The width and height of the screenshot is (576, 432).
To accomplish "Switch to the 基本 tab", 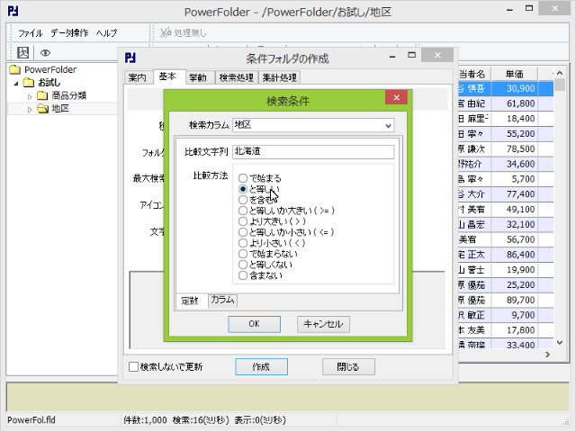I will tap(167, 76).
